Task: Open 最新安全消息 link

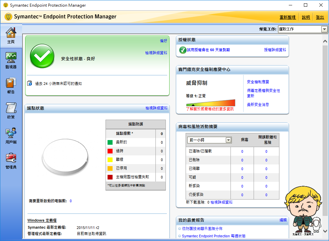Action: coord(258,105)
